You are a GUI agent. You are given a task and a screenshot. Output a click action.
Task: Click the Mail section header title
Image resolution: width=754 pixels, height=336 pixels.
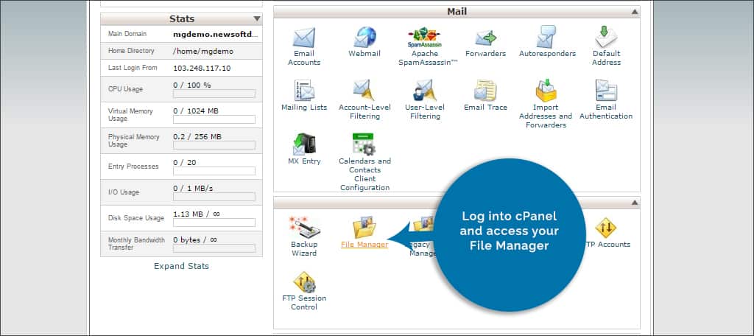tap(457, 12)
